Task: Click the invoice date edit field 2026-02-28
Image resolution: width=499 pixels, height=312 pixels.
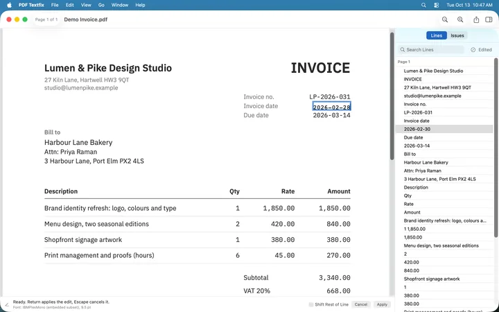Action: [331, 107]
